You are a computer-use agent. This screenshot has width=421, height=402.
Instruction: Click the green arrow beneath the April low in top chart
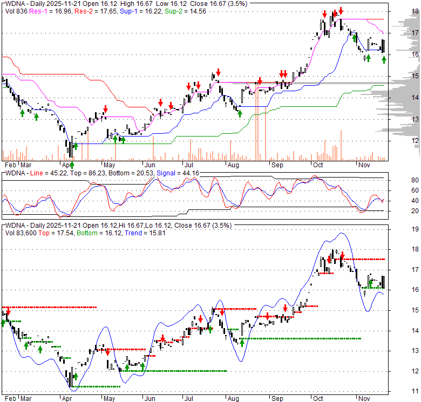(71, 165)
